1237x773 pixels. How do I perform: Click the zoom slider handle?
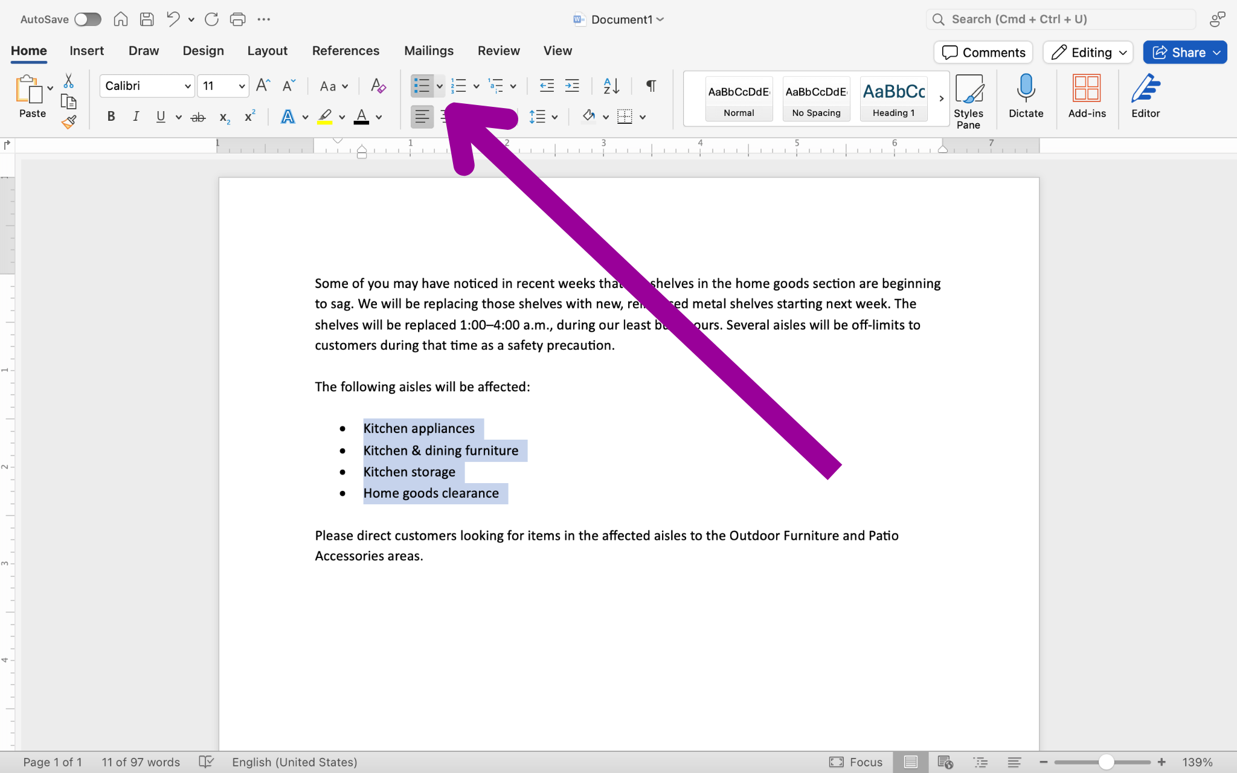tap(1106, 762)
